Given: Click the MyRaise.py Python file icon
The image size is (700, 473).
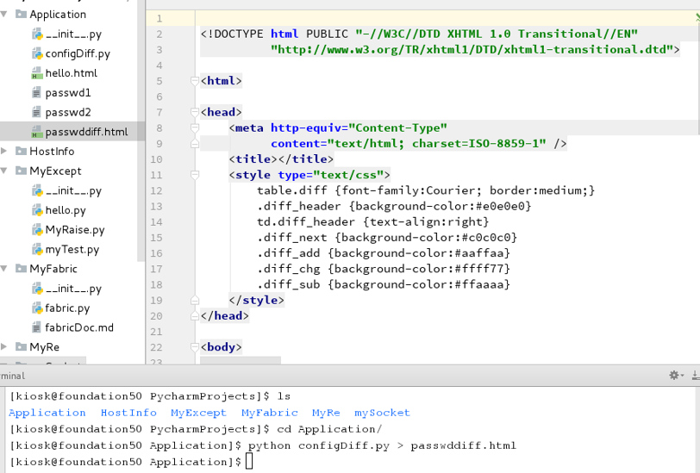Looking at the screenshot, I should point(37,230).
